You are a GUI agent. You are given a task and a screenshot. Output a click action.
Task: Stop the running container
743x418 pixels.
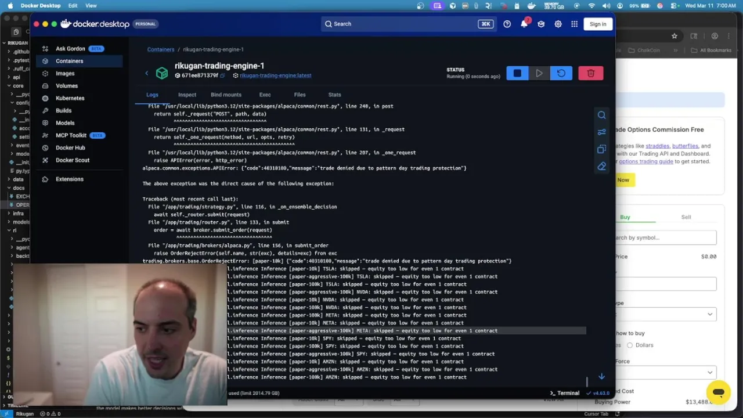pyautogui.click(x=517, y=73)
